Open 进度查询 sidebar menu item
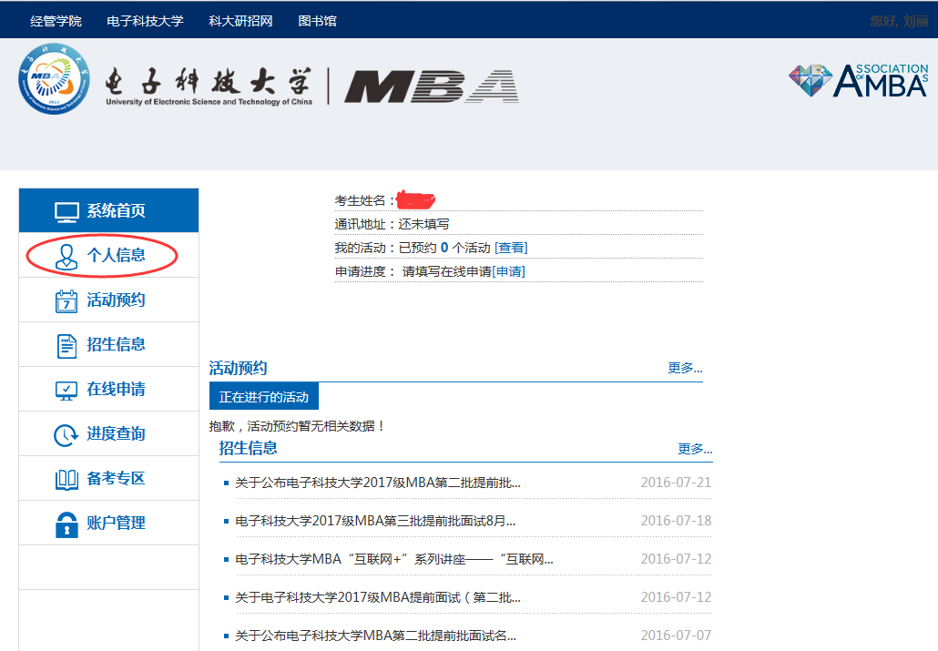The height and width of the screenshot is (651, 938). (x=109, y=433)
